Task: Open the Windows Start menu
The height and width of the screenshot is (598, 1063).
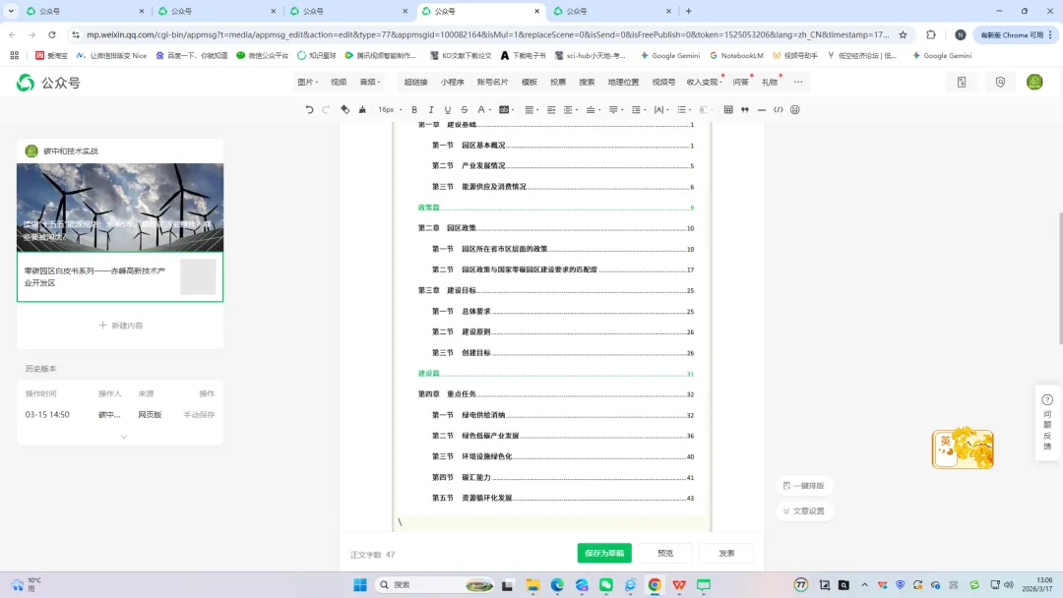Action: click(x=360, y=584)
